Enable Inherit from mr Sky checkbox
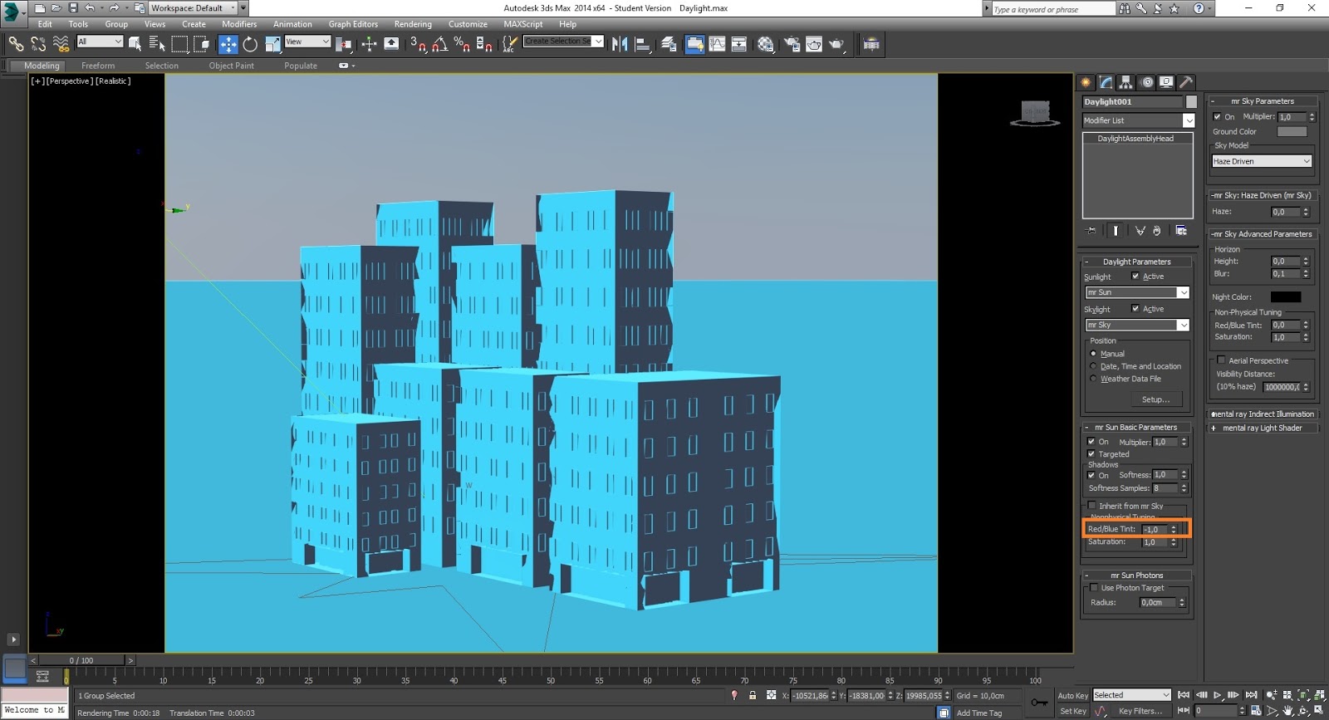1329x720 pixels. (1092, 506)
